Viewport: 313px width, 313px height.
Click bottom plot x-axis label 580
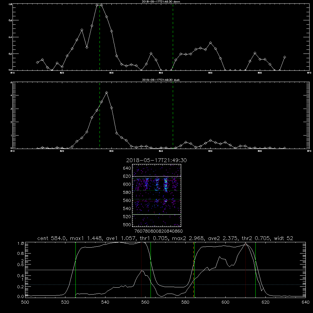tap(185, 302)
